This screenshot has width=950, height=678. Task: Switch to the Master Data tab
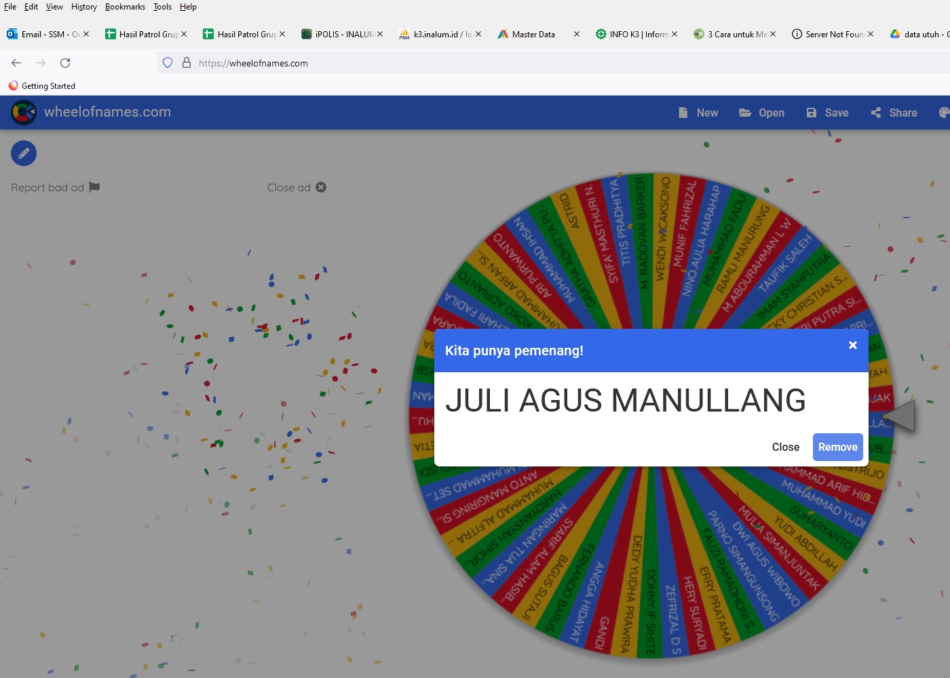coord(533,34)
